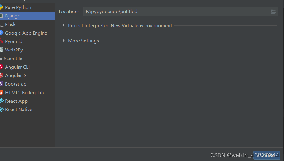This screenshot has height=161, width=284.
Task: Select Angular CLI project type
Action: tap(27, 67)
